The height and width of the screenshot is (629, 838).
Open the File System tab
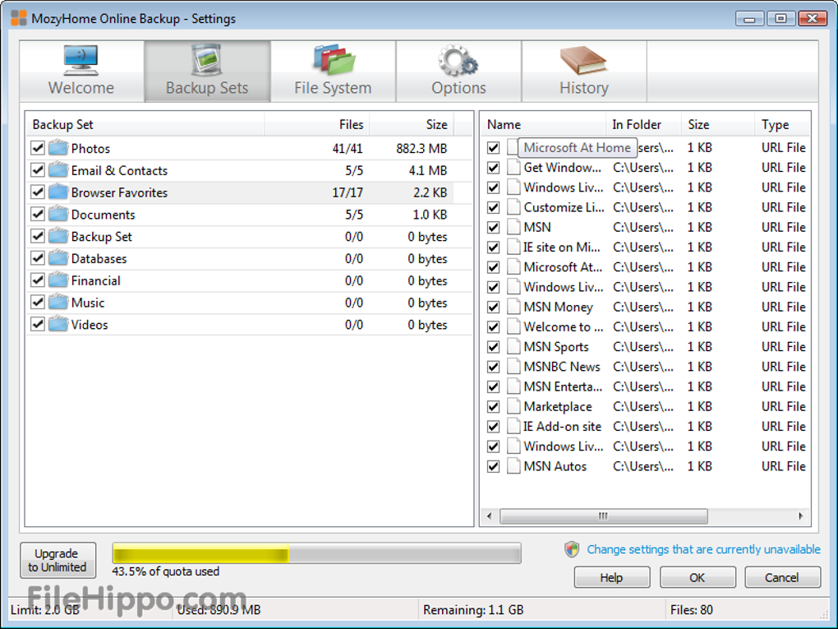pos(333,72)
